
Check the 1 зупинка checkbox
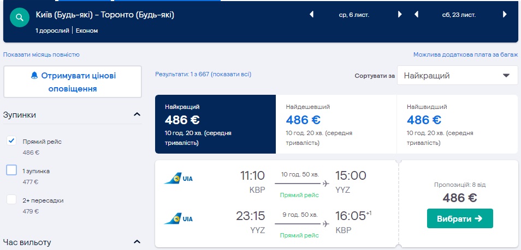11,170
